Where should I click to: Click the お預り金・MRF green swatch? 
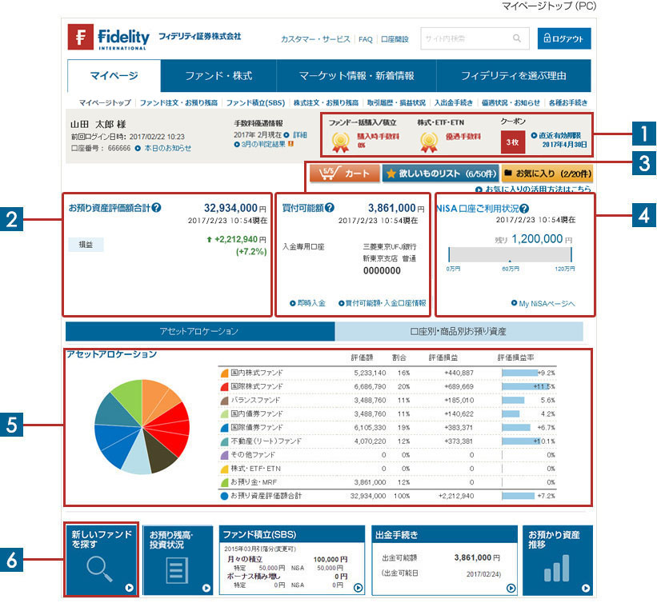pyautogui.click(x=224, y=483)
